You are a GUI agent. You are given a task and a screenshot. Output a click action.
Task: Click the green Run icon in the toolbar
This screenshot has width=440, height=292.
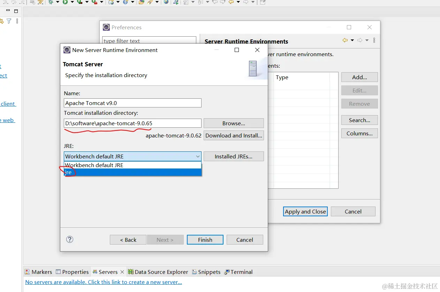(x=65, y=2)
